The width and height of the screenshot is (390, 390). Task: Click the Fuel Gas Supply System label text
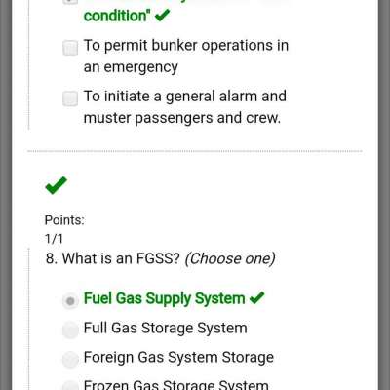164,298
